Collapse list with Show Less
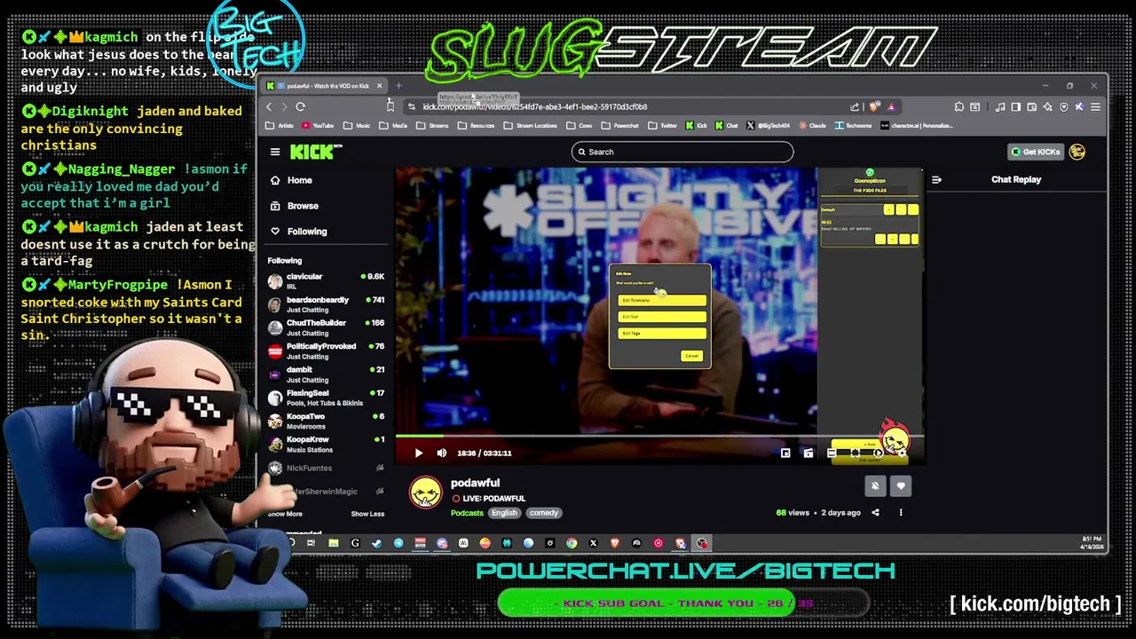Image resolution: width=1136 pixels, height=639 pixels. point(367,514)
